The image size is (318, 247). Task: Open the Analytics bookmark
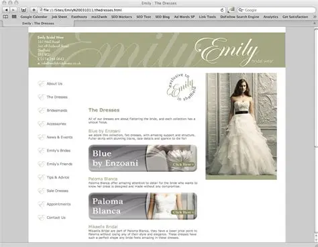[x=270, y=17]
